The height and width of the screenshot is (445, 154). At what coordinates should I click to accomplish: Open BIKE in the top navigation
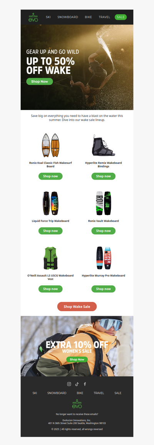[89, 17]
